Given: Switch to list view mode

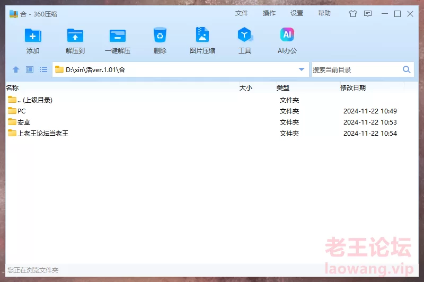Looking at the screenshot, I should pyautogui.click(x=43, y=69).
